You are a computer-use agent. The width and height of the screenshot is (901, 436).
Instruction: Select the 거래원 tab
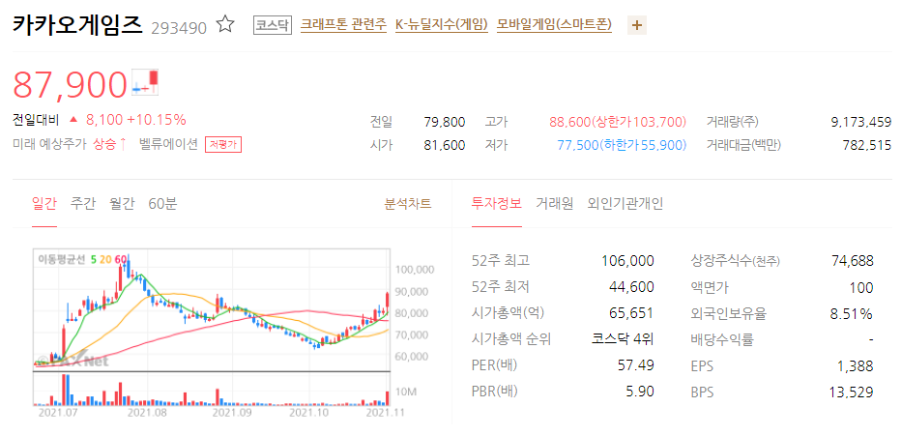(x=555, y=203)
